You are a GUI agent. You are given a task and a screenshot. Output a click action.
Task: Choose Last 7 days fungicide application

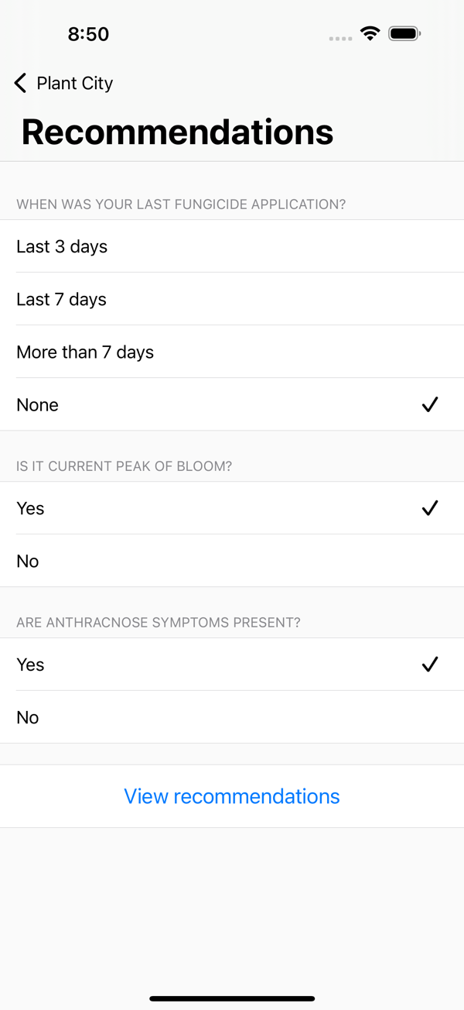point(232,299)
